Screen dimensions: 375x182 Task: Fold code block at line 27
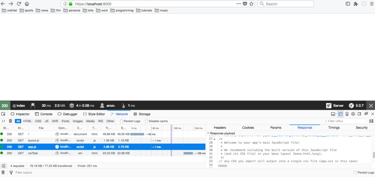[x=214, y=139]
